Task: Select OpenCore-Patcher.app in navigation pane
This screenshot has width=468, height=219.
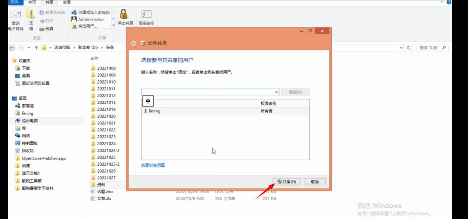Action: (x=41, y=158)
